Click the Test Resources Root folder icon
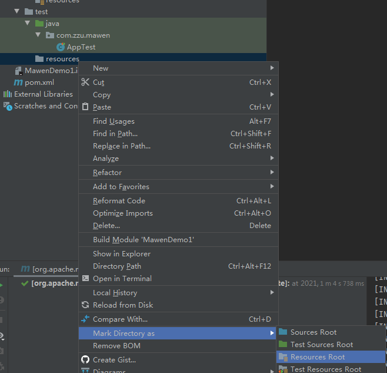 point(283,369)
